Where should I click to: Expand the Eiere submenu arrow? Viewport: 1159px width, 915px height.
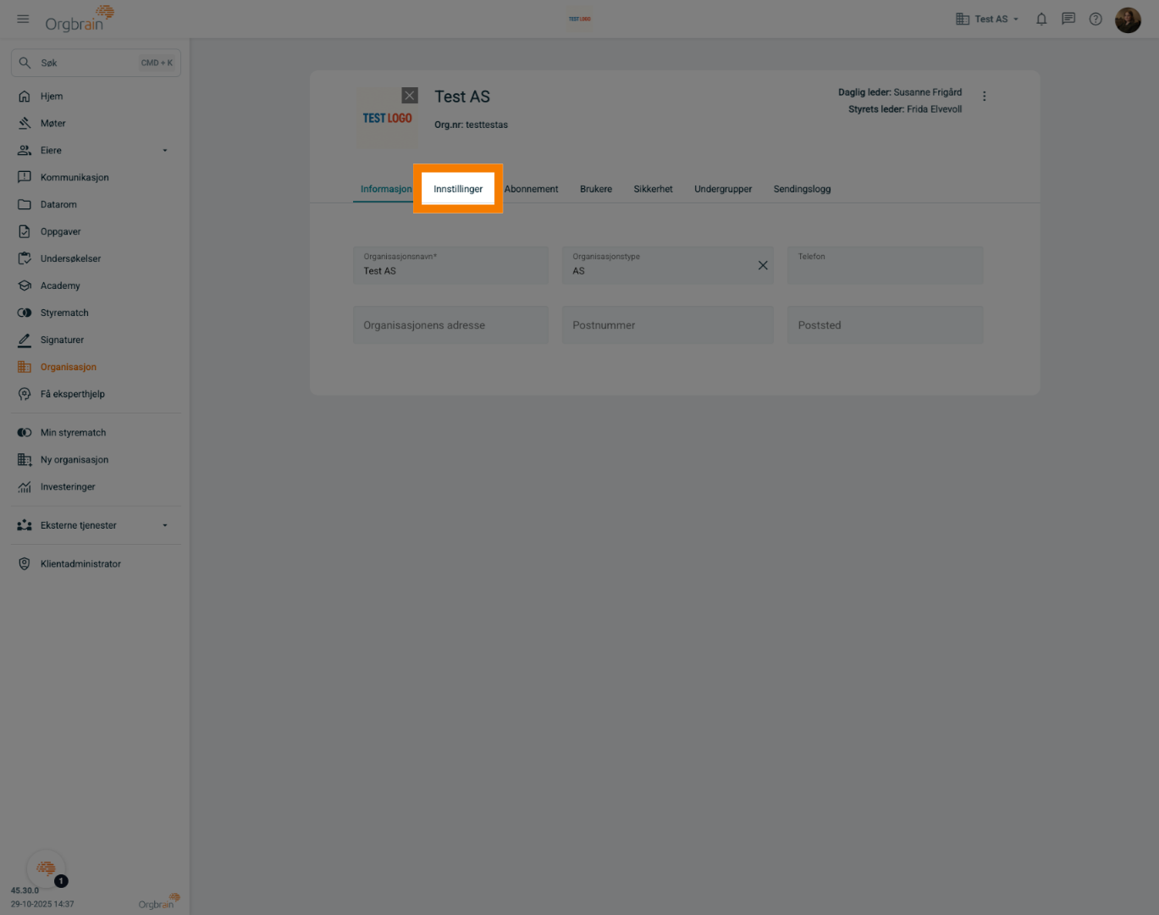165,151
